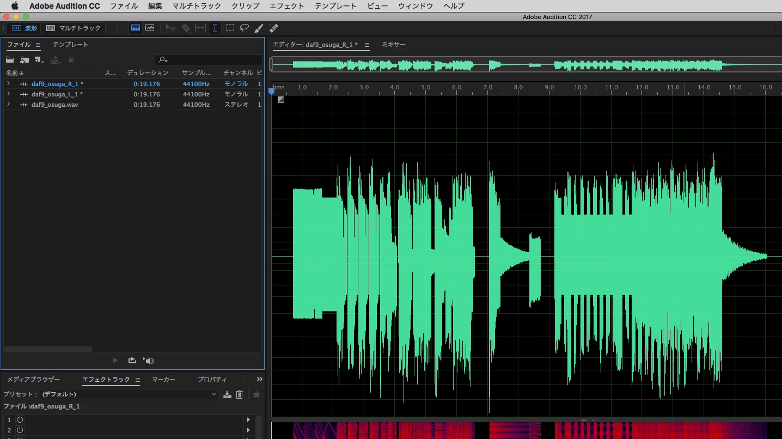This screenshot has height=439, width=782.
Task: Show more panel tabs with double chevron
Action: pos(259,380)
